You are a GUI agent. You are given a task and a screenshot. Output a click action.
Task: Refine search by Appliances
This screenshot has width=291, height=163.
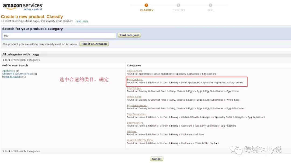point(9,71)
